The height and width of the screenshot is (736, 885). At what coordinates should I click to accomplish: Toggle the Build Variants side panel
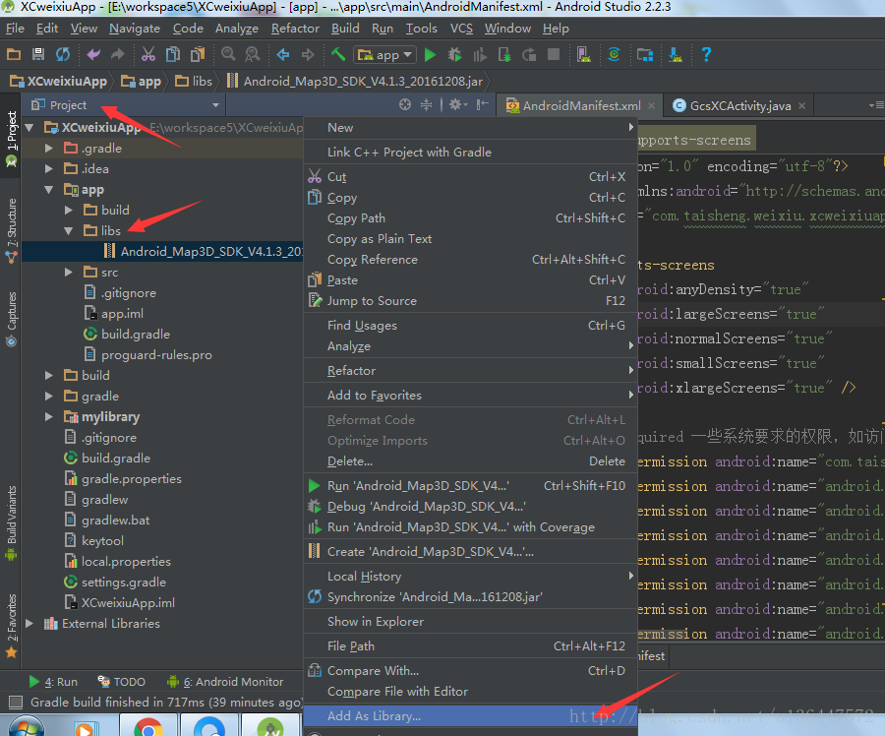tap(11, 523)
